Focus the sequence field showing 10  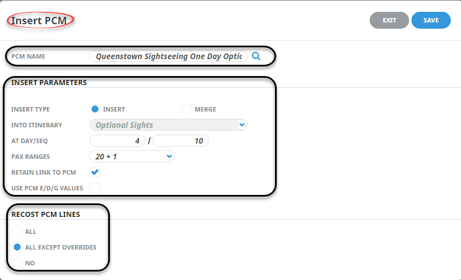click(x=181, y=141)
